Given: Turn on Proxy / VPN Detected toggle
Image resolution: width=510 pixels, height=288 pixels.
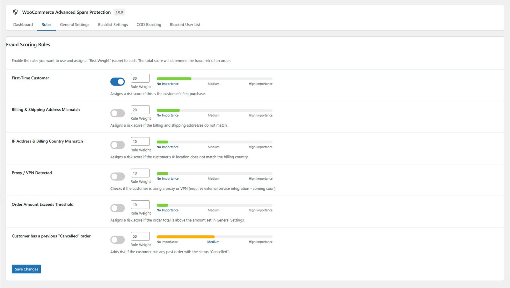Looking at the screenshot, I should tap(117, 176).
